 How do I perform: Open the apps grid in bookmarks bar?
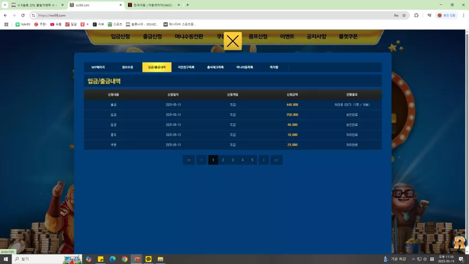[x=6, y=24]
